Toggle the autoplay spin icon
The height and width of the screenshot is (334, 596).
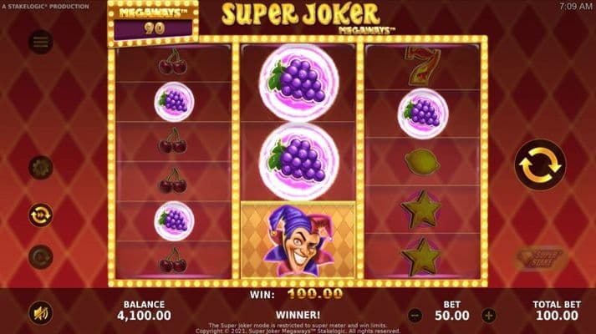(41, 215)
